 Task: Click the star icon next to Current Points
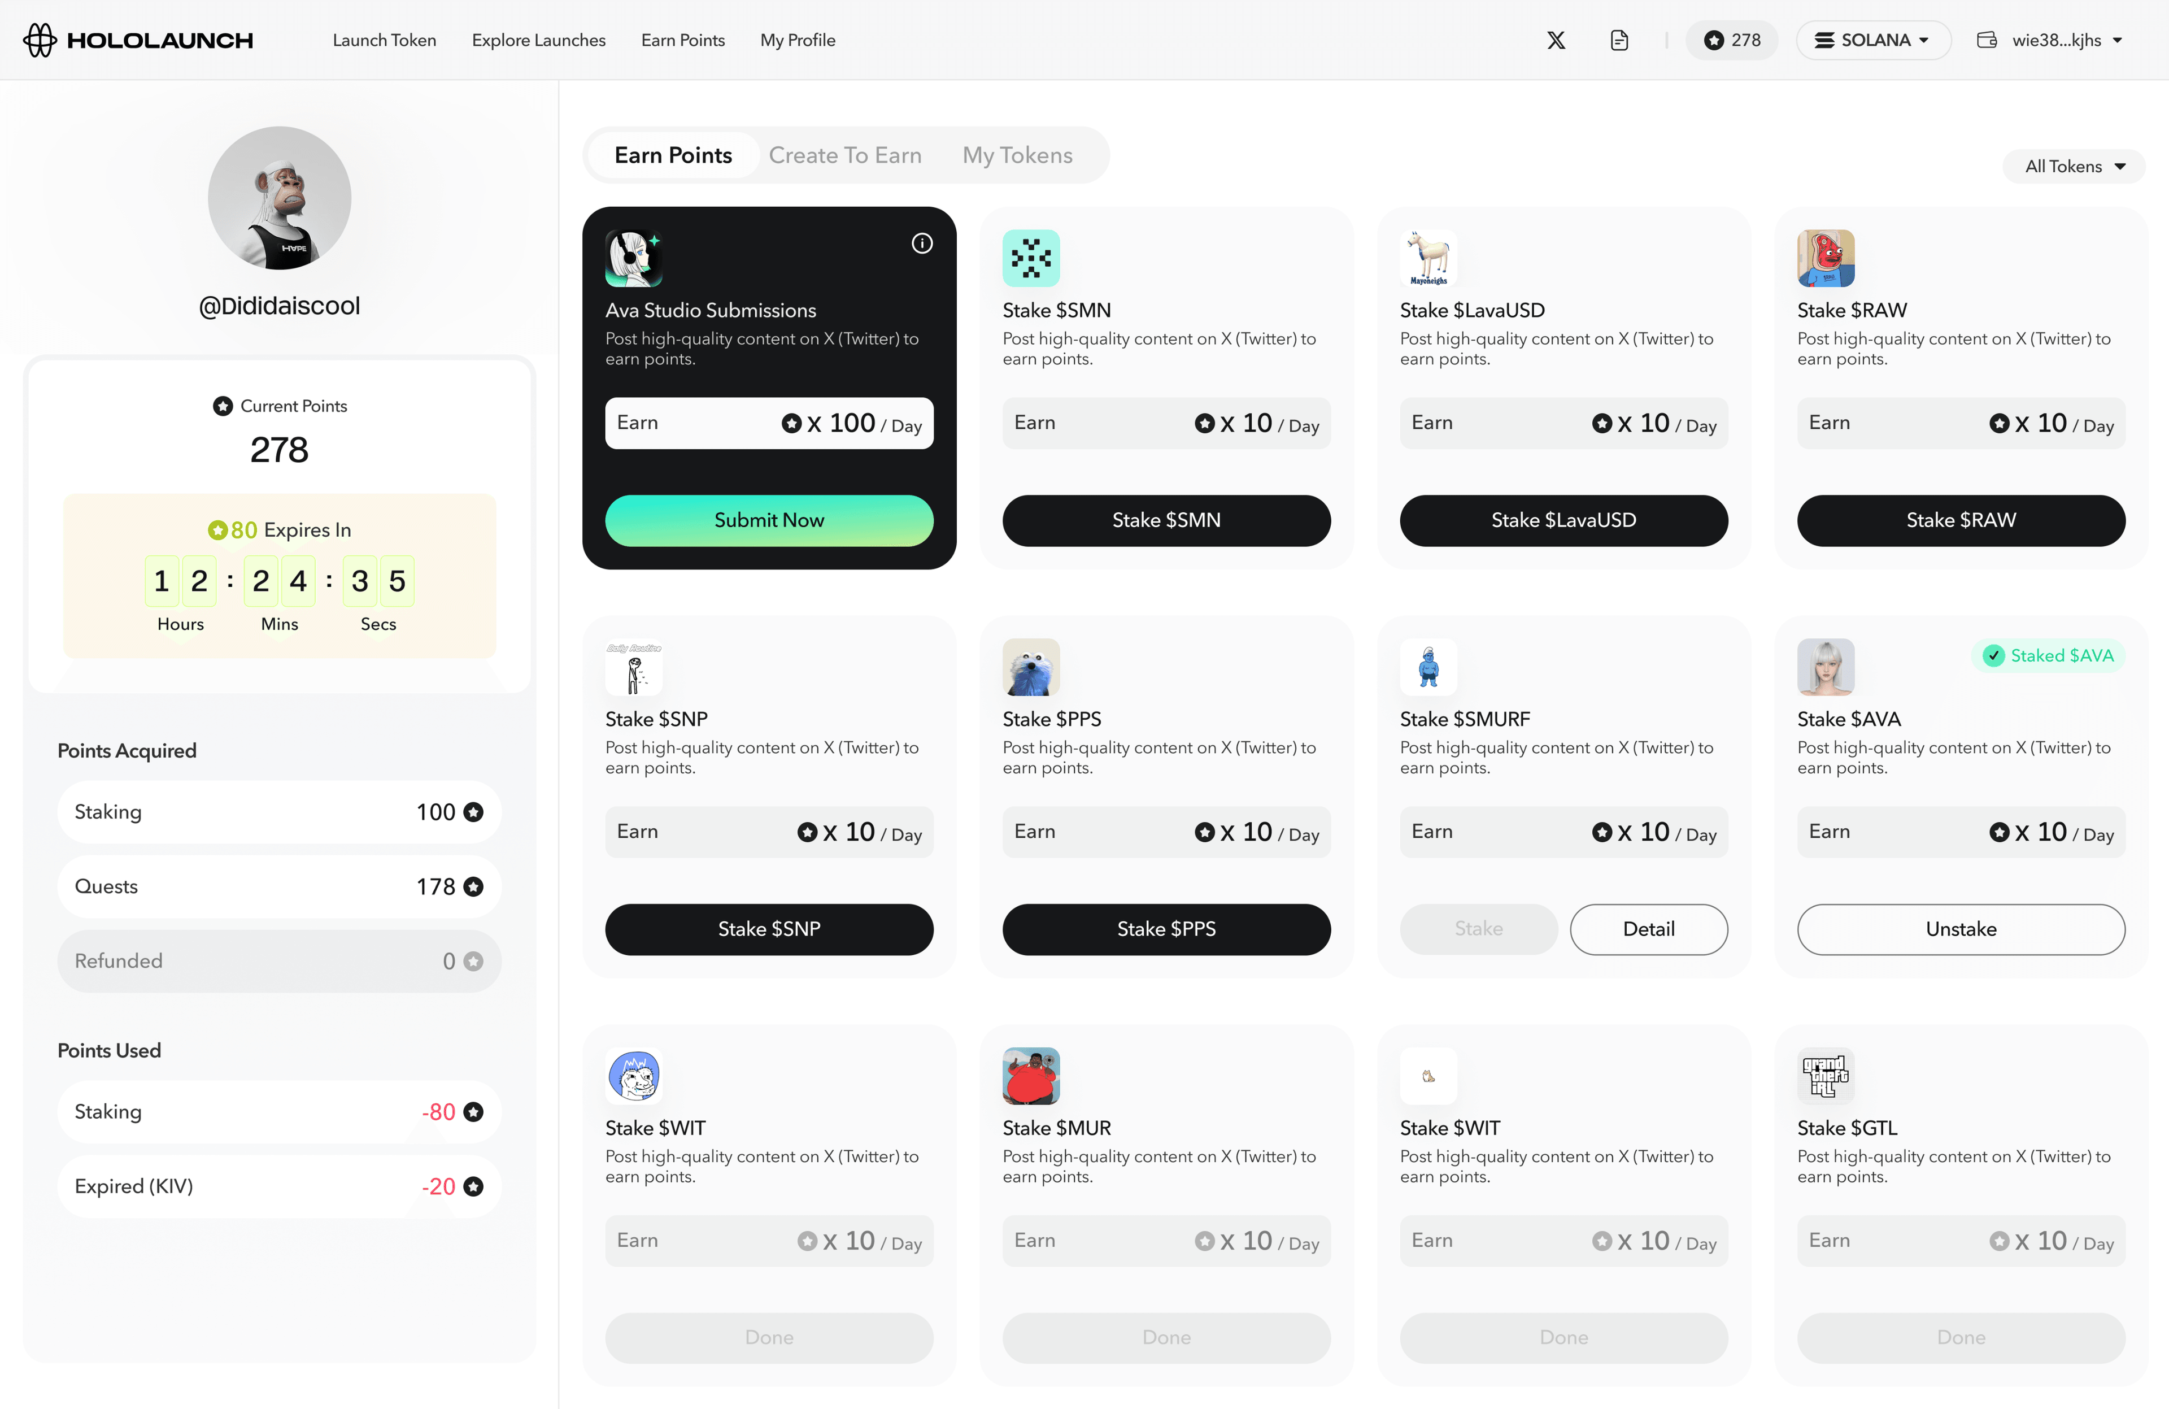coord(223,406)
